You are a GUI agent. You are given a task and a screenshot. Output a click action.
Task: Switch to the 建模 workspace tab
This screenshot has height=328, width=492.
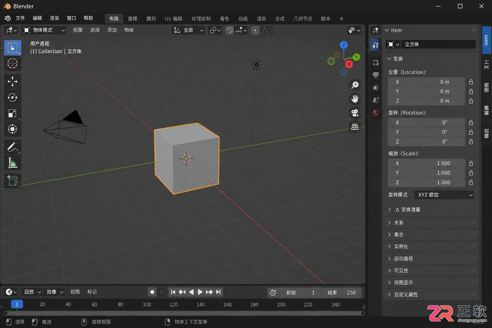133,19
